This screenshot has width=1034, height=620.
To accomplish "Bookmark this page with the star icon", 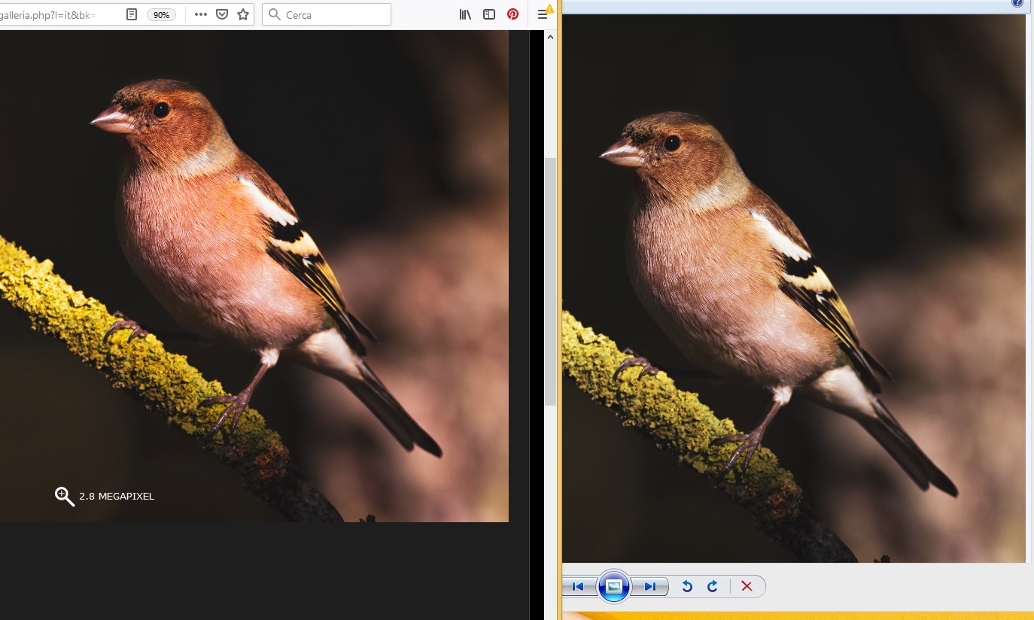I will 243,14.
